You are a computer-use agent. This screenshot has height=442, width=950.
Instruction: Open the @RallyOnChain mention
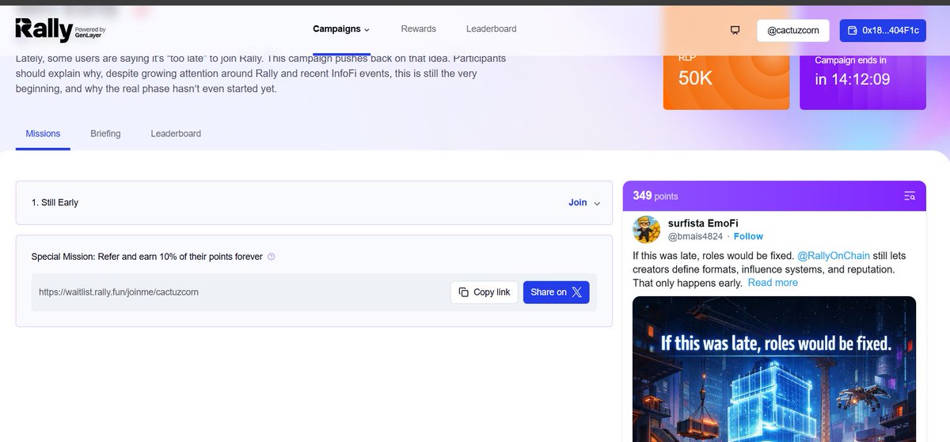[x=834, y=256]
